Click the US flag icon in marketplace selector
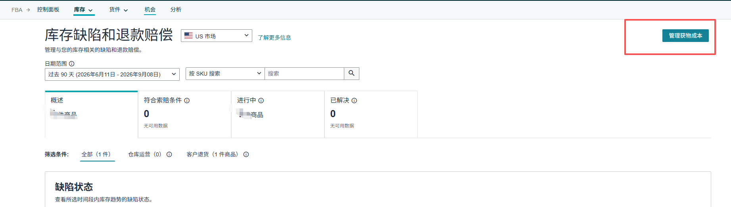The image size is (731, 207). [x=188, y=36]
